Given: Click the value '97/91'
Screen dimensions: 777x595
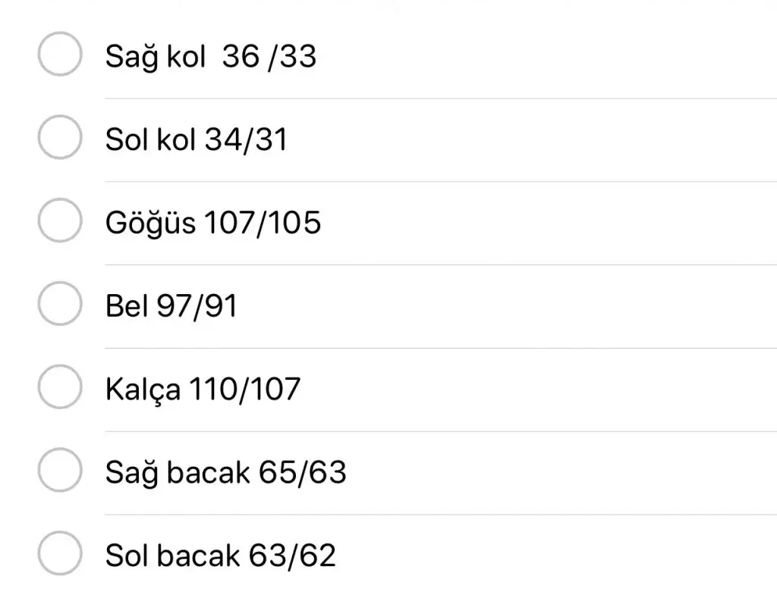Looking at the screenshot, I should 197,306.
